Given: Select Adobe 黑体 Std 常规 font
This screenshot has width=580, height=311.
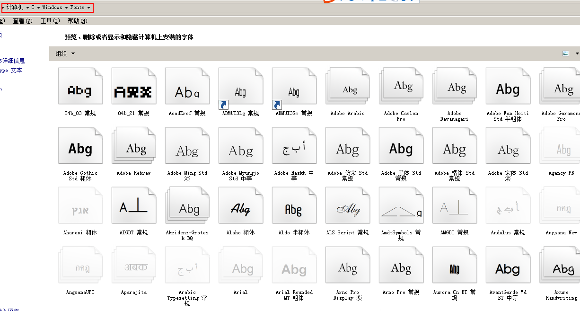Looking at the screenshot, I should pos(401,146).
